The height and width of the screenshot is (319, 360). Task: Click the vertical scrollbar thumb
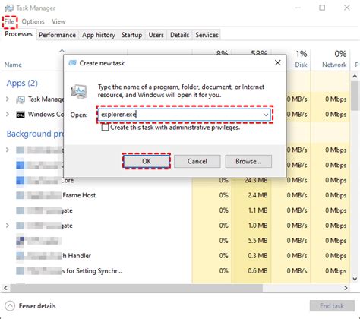(x=355, y=96)
